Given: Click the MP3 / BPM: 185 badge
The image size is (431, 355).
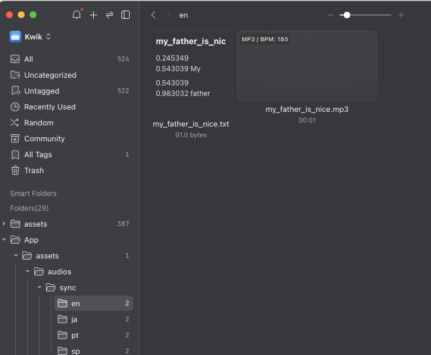Looking at the screenshot, I should coord(265,39).
